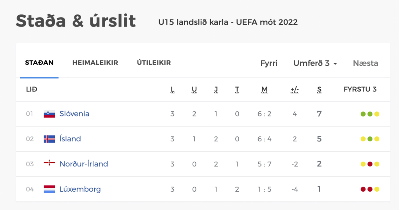Switch to the ÚTILEIKIR tab
This screenshot has height=210, width=399.
(154, 63)
